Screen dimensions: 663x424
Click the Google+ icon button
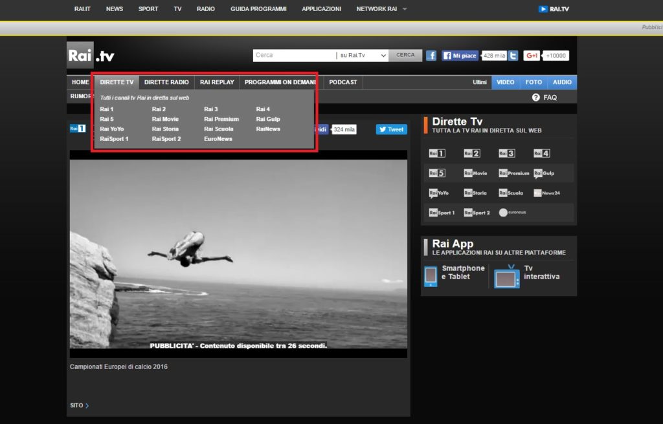click(x=532, y=56)
